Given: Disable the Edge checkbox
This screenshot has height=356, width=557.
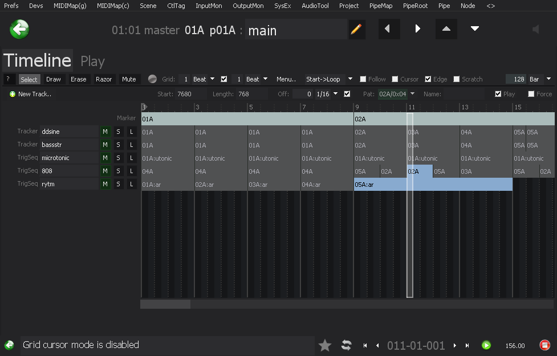Looking at the screenshot, I should click(428, 79).
